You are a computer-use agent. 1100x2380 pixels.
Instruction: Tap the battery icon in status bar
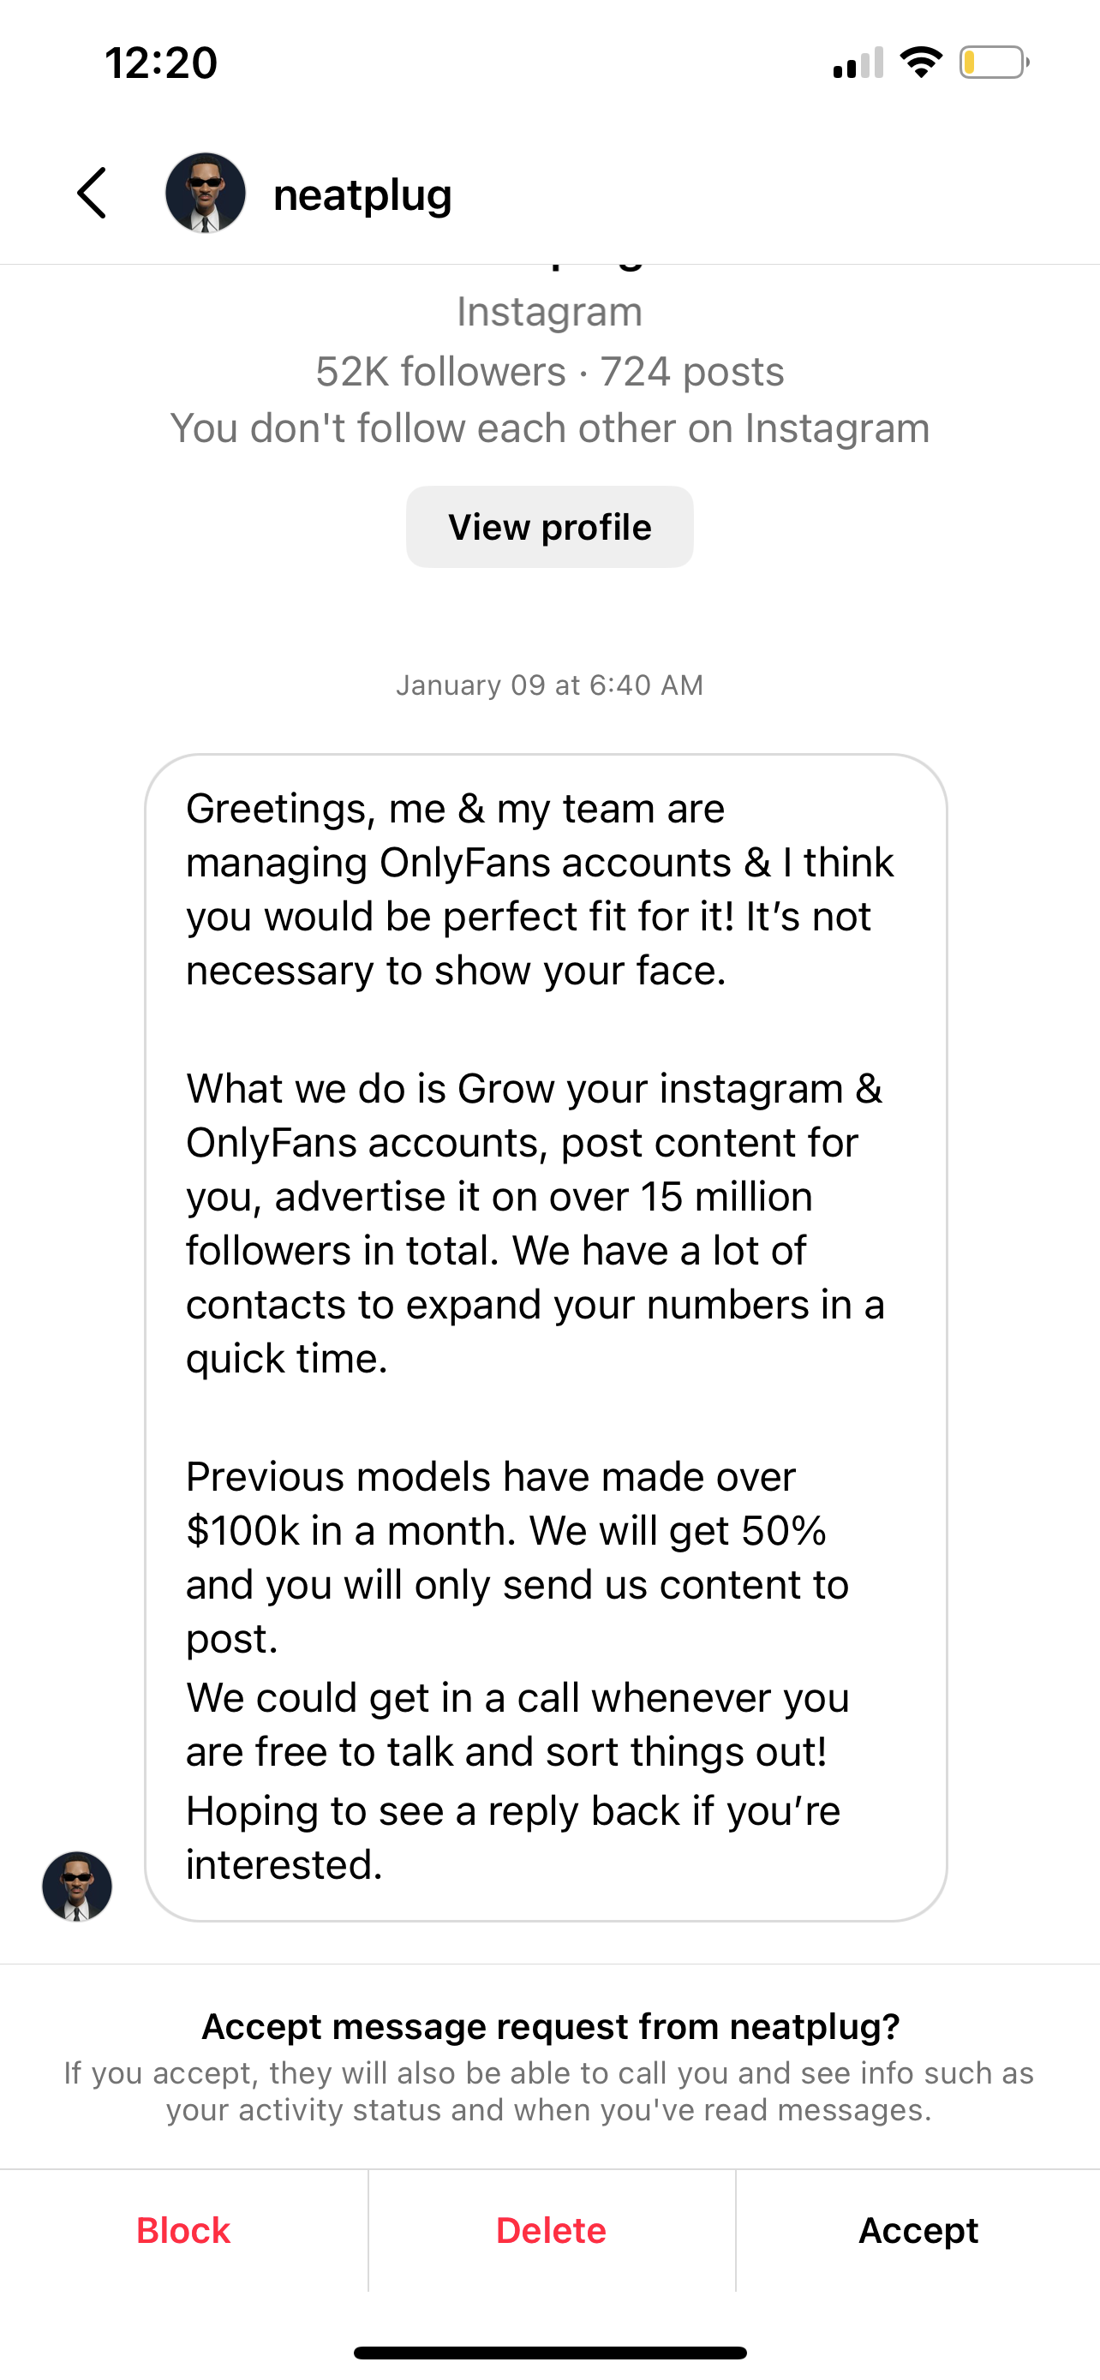click(x=994, y=63)
